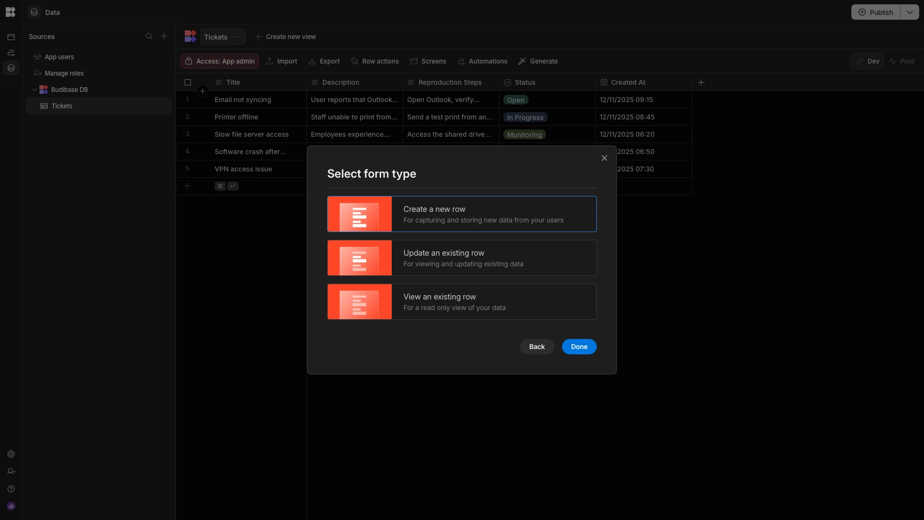Open the Design section from the left rail
Viewport: 924px width, 520px height.
tap(11, 37)
